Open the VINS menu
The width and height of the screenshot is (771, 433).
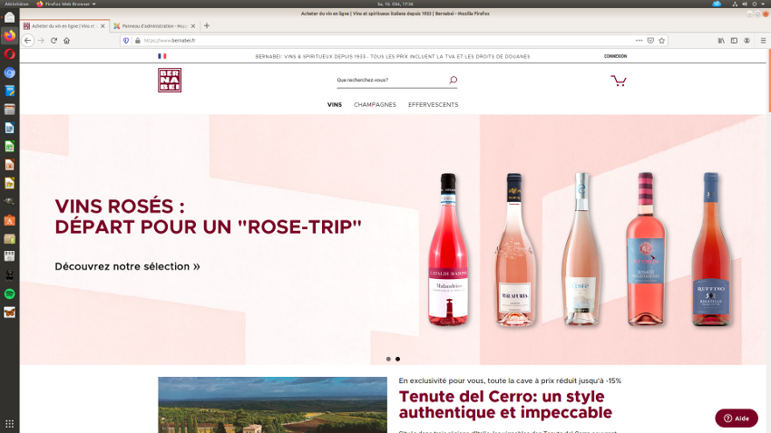[335, 104]
